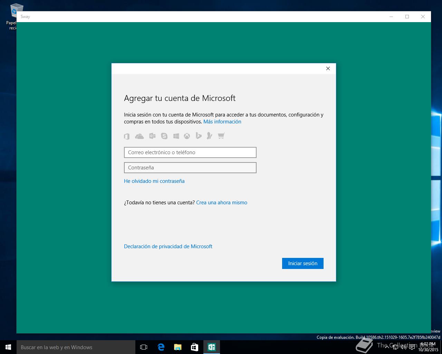Screen dimensions: 442x354
Task: Maximize the Sway window
Action: [407, 17]
